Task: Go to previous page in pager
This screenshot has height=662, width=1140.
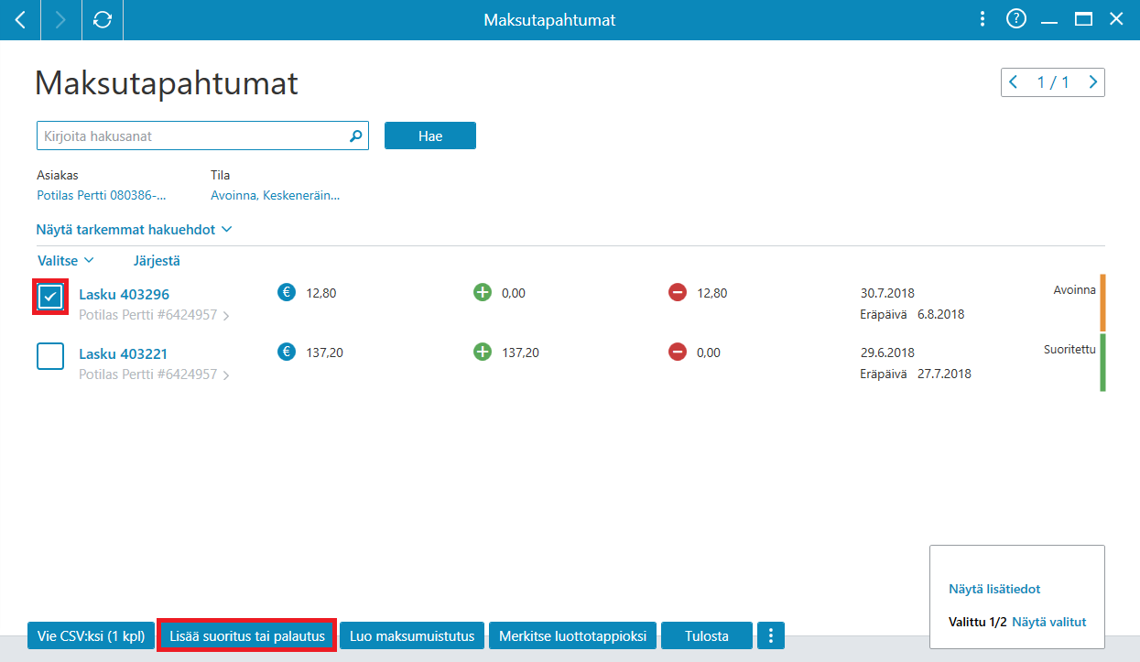Action: point(1014,82)
